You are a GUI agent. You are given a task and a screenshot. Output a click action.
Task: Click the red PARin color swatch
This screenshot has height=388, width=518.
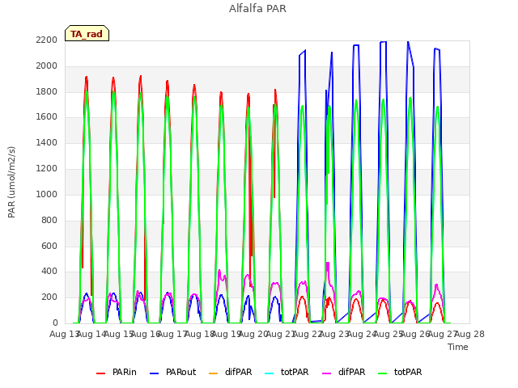100,373
